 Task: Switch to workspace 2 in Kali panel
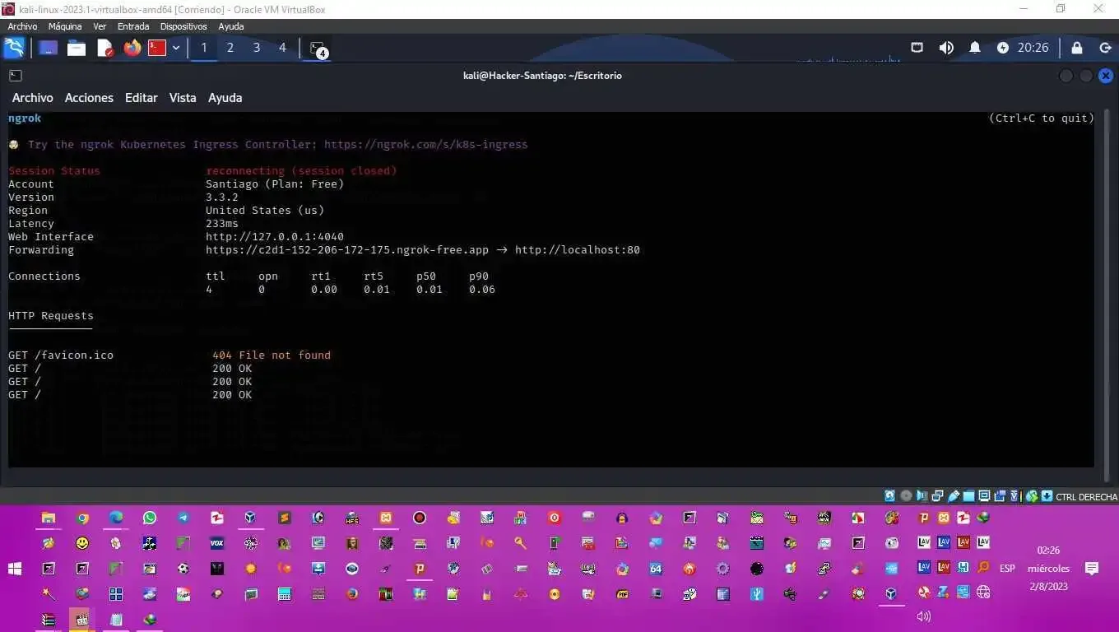click(230, 48)
